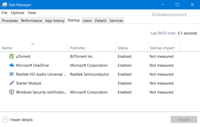Screen dimensions: 200x127
Task: Click the Realtek HD Audio icon
Action: [12, 74]
